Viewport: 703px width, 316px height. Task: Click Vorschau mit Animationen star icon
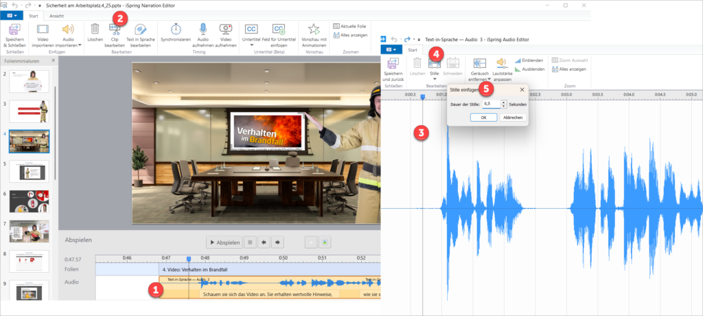pos(314,29)
